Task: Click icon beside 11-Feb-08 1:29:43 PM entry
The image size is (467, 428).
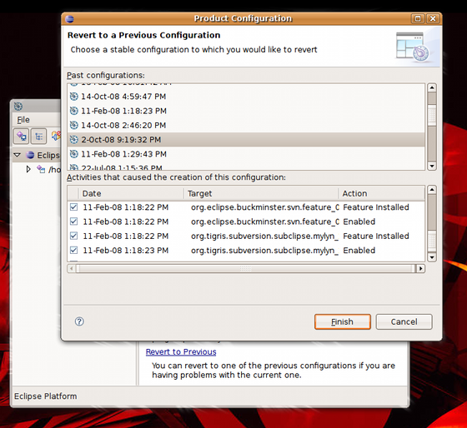Action: click(73, 154)
